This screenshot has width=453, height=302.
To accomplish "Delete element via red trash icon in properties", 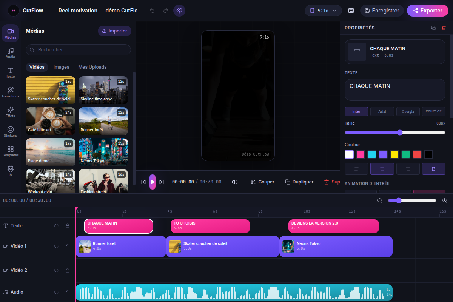I will tap(444, 28).
